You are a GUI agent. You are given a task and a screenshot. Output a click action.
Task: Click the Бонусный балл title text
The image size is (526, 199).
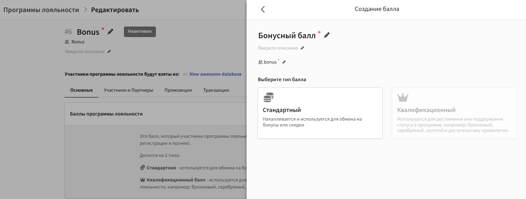click(x=287, y=36)
